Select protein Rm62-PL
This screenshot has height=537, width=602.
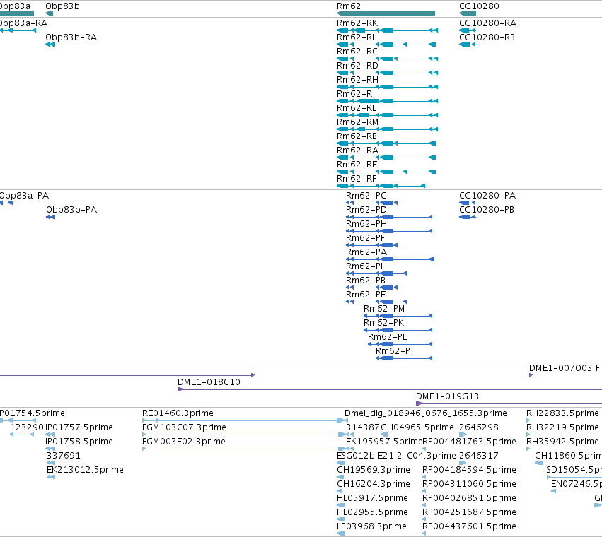click(x=400, y=344)
